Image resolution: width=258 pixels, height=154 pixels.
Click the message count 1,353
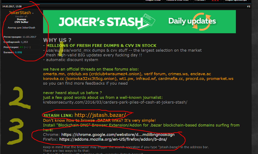(x=24, y=42)
